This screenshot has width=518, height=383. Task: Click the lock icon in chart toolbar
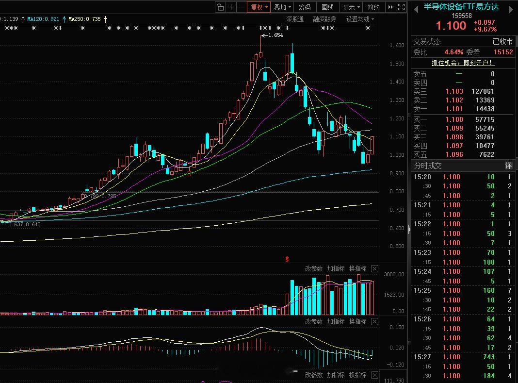pos(221,7)
